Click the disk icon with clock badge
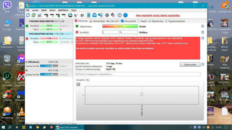 coord(52,15)
